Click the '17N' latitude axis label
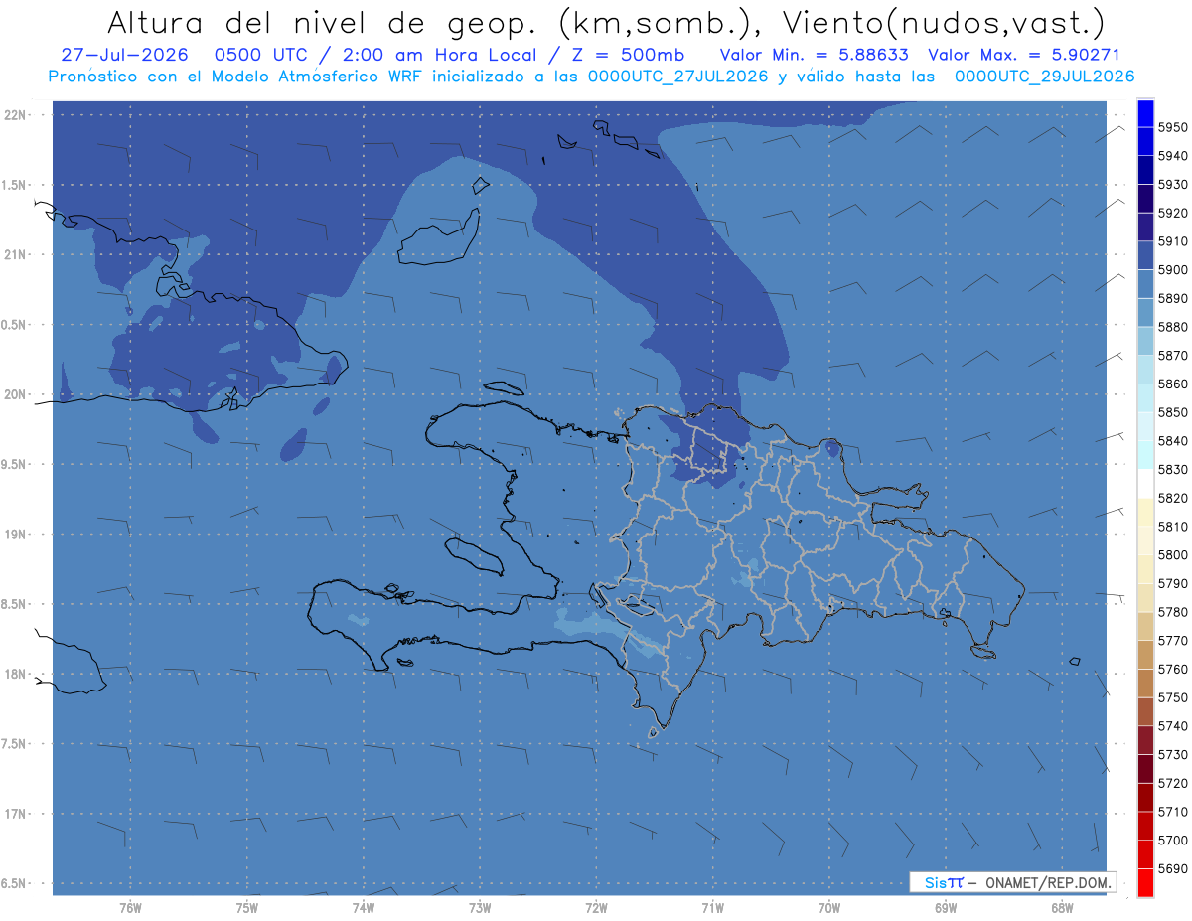 (x=15, y=814)
